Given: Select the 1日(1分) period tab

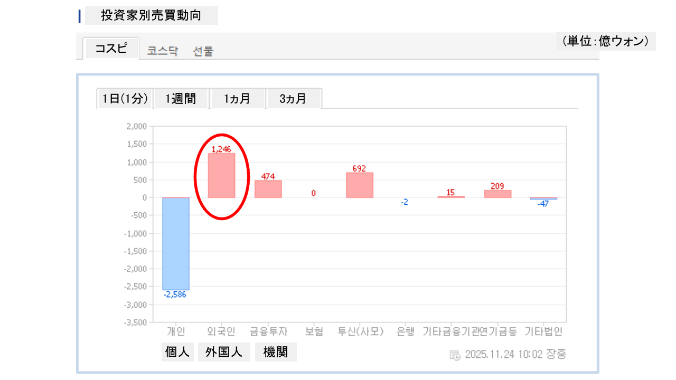Looking at the screenshot, I should pyautogui.click(x=125, y=99).
